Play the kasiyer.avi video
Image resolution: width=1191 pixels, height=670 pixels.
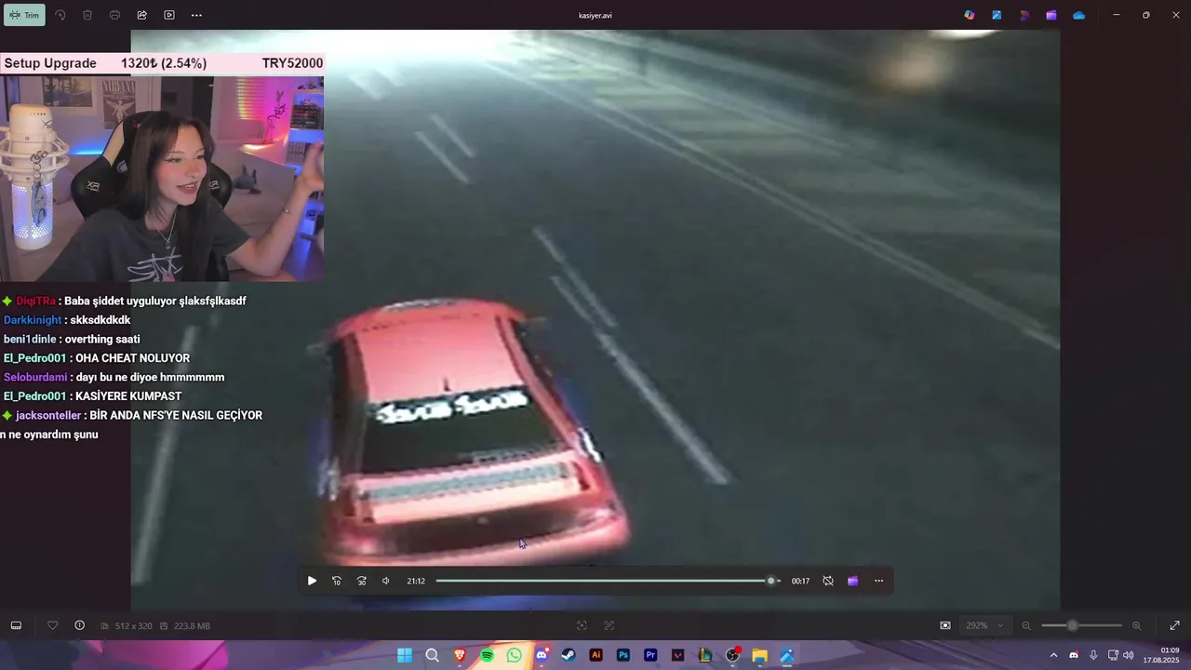[x=312, y=581]
